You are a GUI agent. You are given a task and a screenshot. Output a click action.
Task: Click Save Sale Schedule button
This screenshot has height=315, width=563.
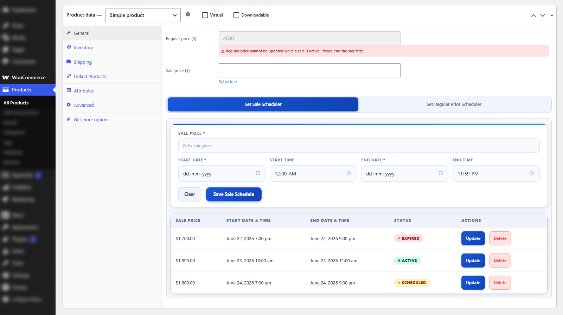[x=234, y=194]
